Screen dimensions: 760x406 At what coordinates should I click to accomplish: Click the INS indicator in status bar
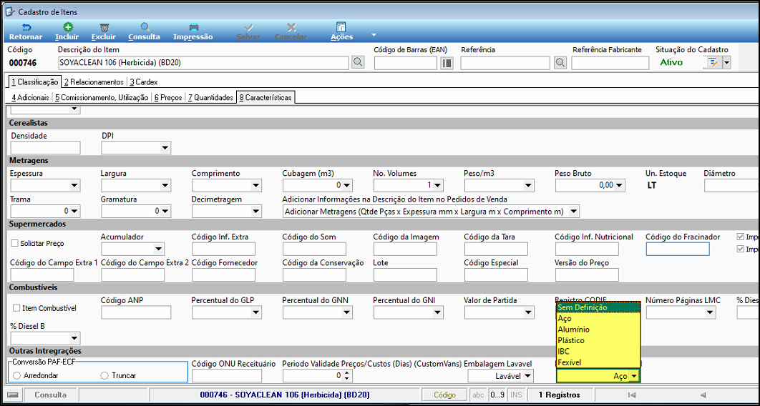pyautogui.click(x=516, y=395)
